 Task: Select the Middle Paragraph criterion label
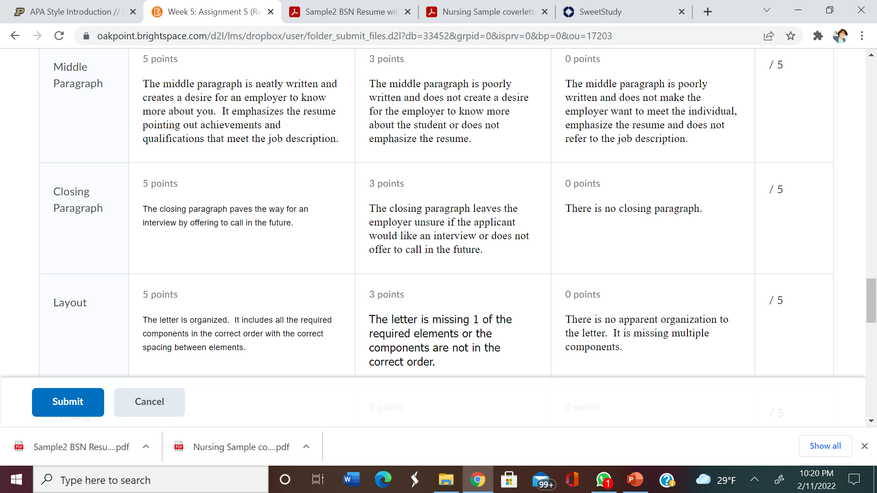click(78, 75)
